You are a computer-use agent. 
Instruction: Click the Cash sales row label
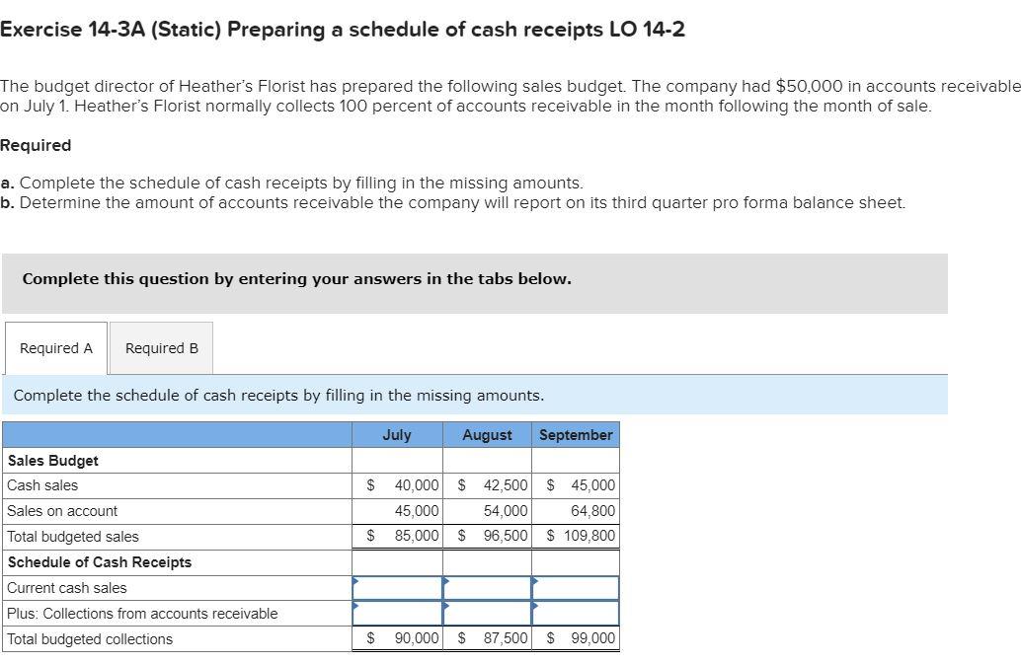[x=42, y=485]
